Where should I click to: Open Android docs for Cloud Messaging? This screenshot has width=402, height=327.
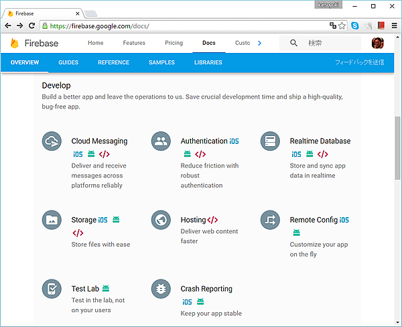pyautogui.click(x=91, y=153)
